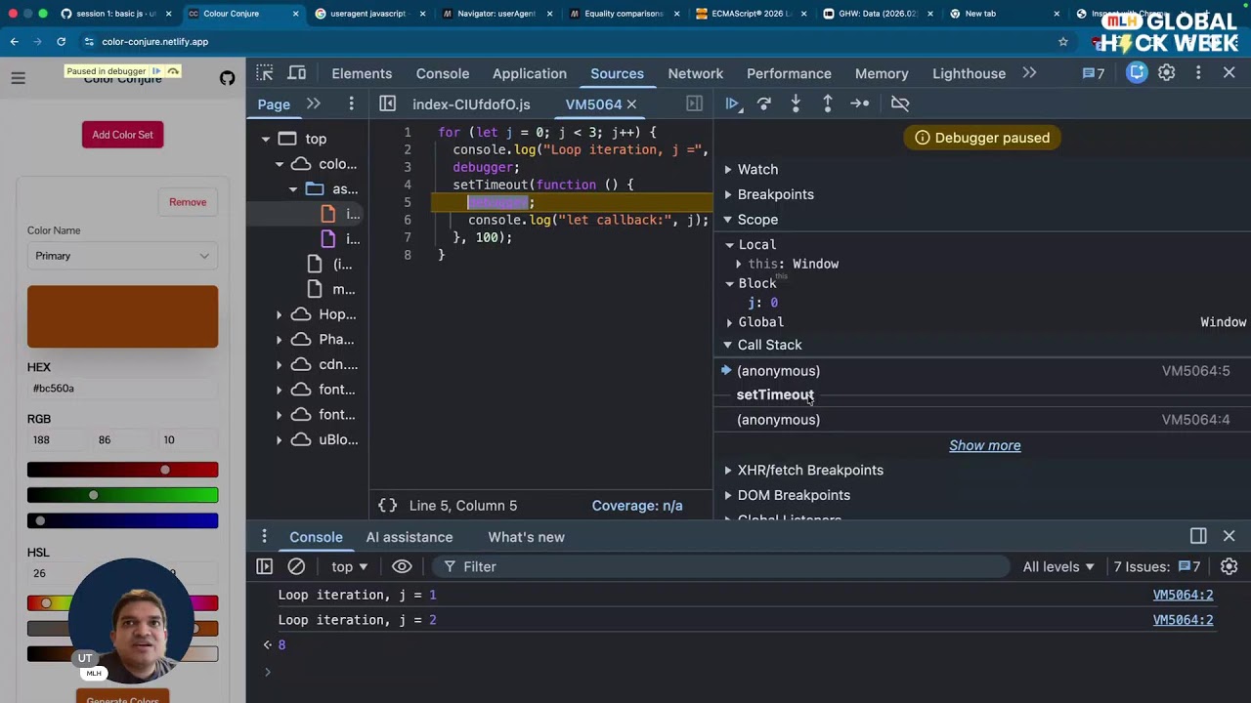Switch to the Elements panel
Viewport: 1251px width, 703px height.
click(362, 73)
